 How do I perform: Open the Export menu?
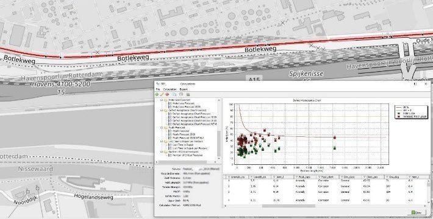point(184,89)
